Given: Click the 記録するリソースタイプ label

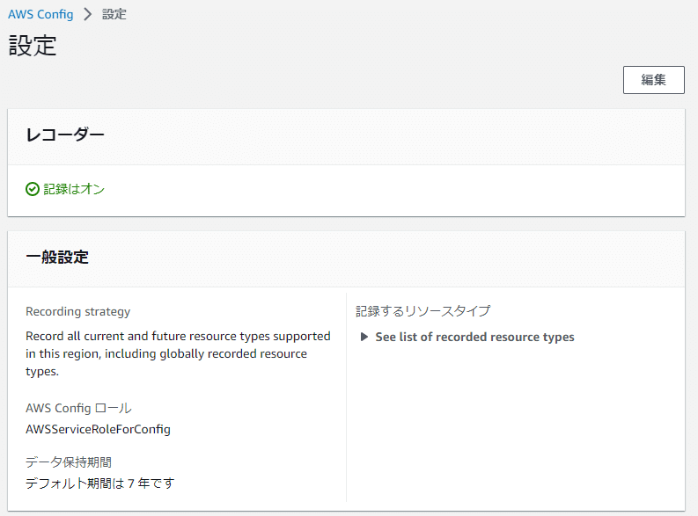Looking at the screenshot, I should [x=422, y=311].
